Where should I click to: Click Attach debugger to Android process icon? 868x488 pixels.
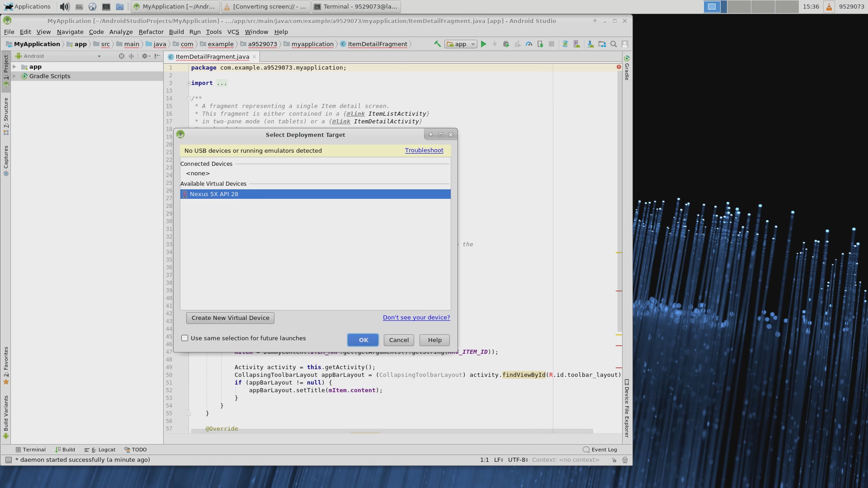(x=540, y=44)
